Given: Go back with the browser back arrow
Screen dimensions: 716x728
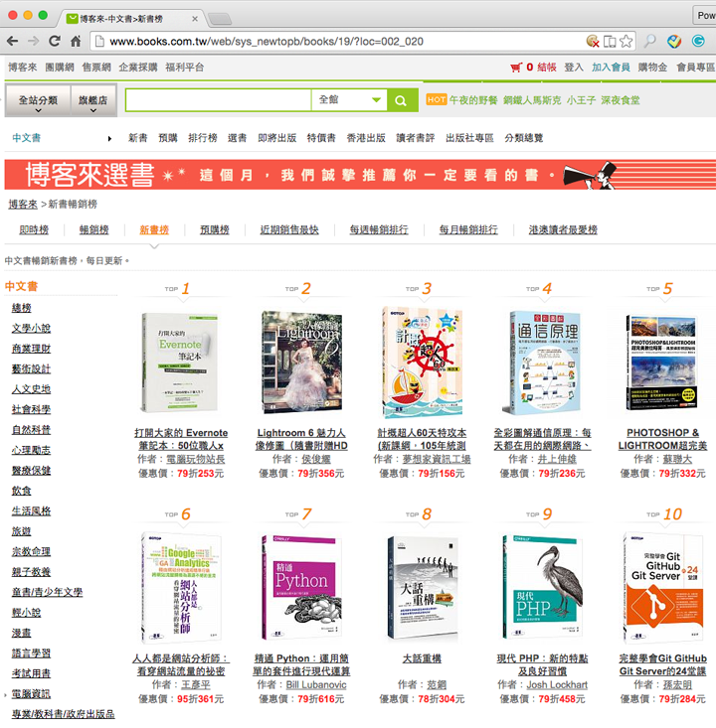Looking at the screenshot, I should 13,42.
